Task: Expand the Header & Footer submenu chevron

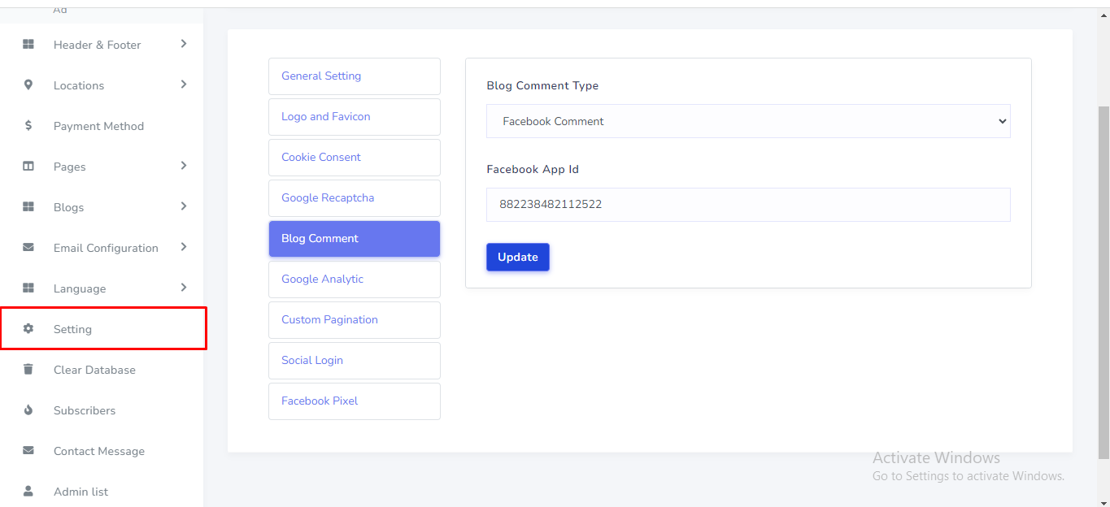Action: tap(184, 44)
